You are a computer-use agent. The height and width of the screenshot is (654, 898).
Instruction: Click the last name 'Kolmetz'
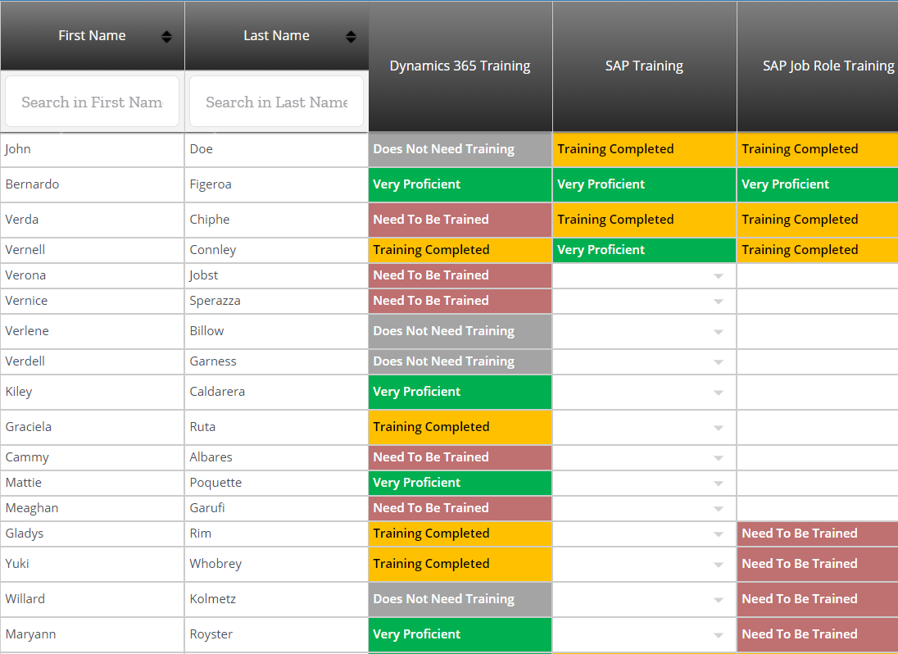click(212, 599)
